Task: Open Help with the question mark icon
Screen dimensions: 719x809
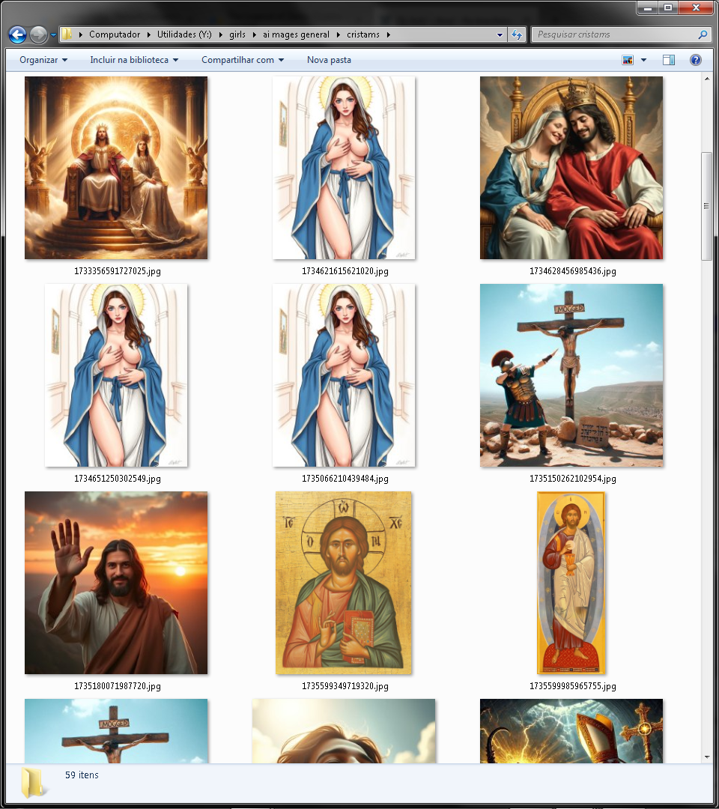Action: coord(695,60)
